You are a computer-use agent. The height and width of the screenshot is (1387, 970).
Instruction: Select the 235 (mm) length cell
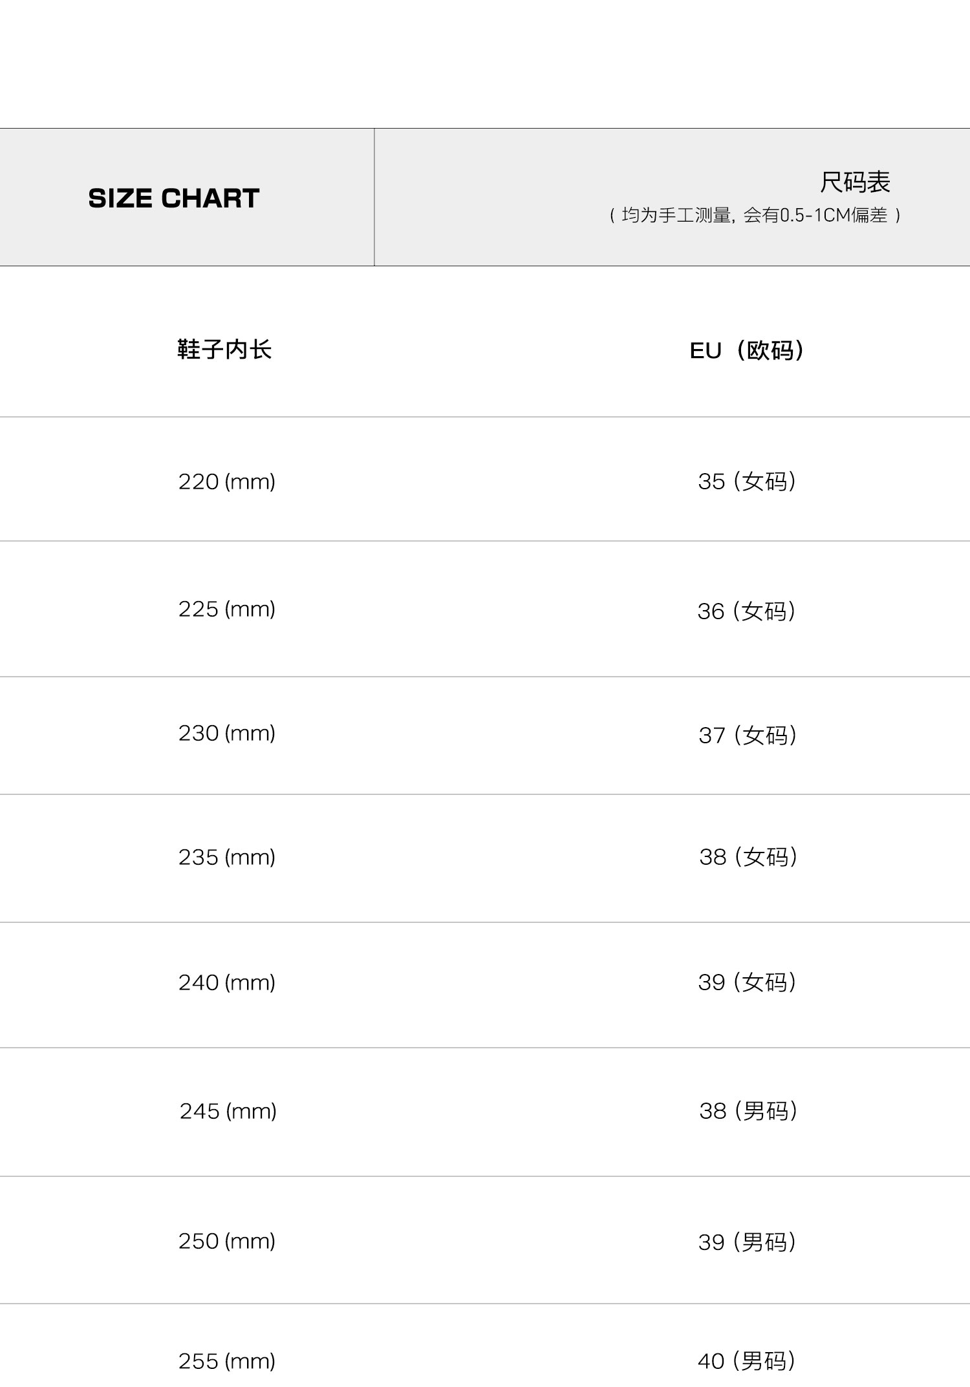click(227, 857)
